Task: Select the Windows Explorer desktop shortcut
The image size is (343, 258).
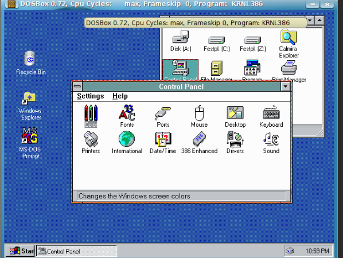Action: coord(30,106)
